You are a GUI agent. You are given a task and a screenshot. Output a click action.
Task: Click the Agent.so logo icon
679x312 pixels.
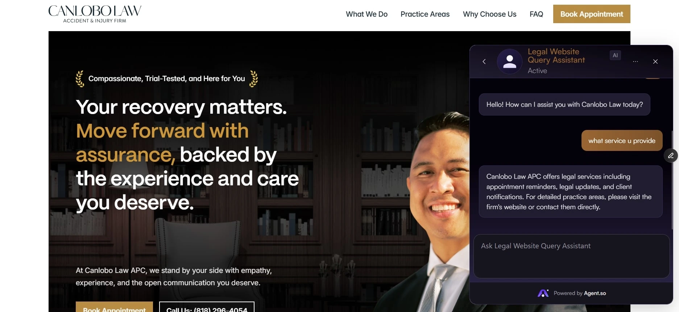tap(543, 293)
